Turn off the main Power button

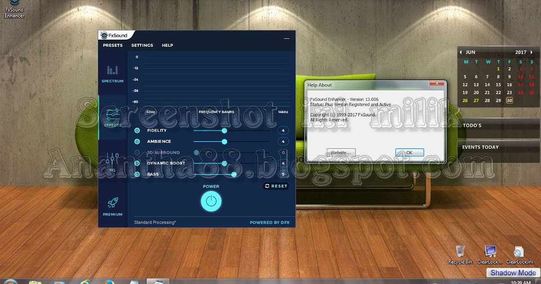(x=211, y=201)
